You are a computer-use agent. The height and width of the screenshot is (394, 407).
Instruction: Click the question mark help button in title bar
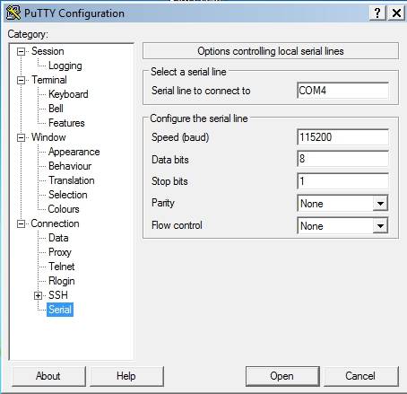point(377,13)
